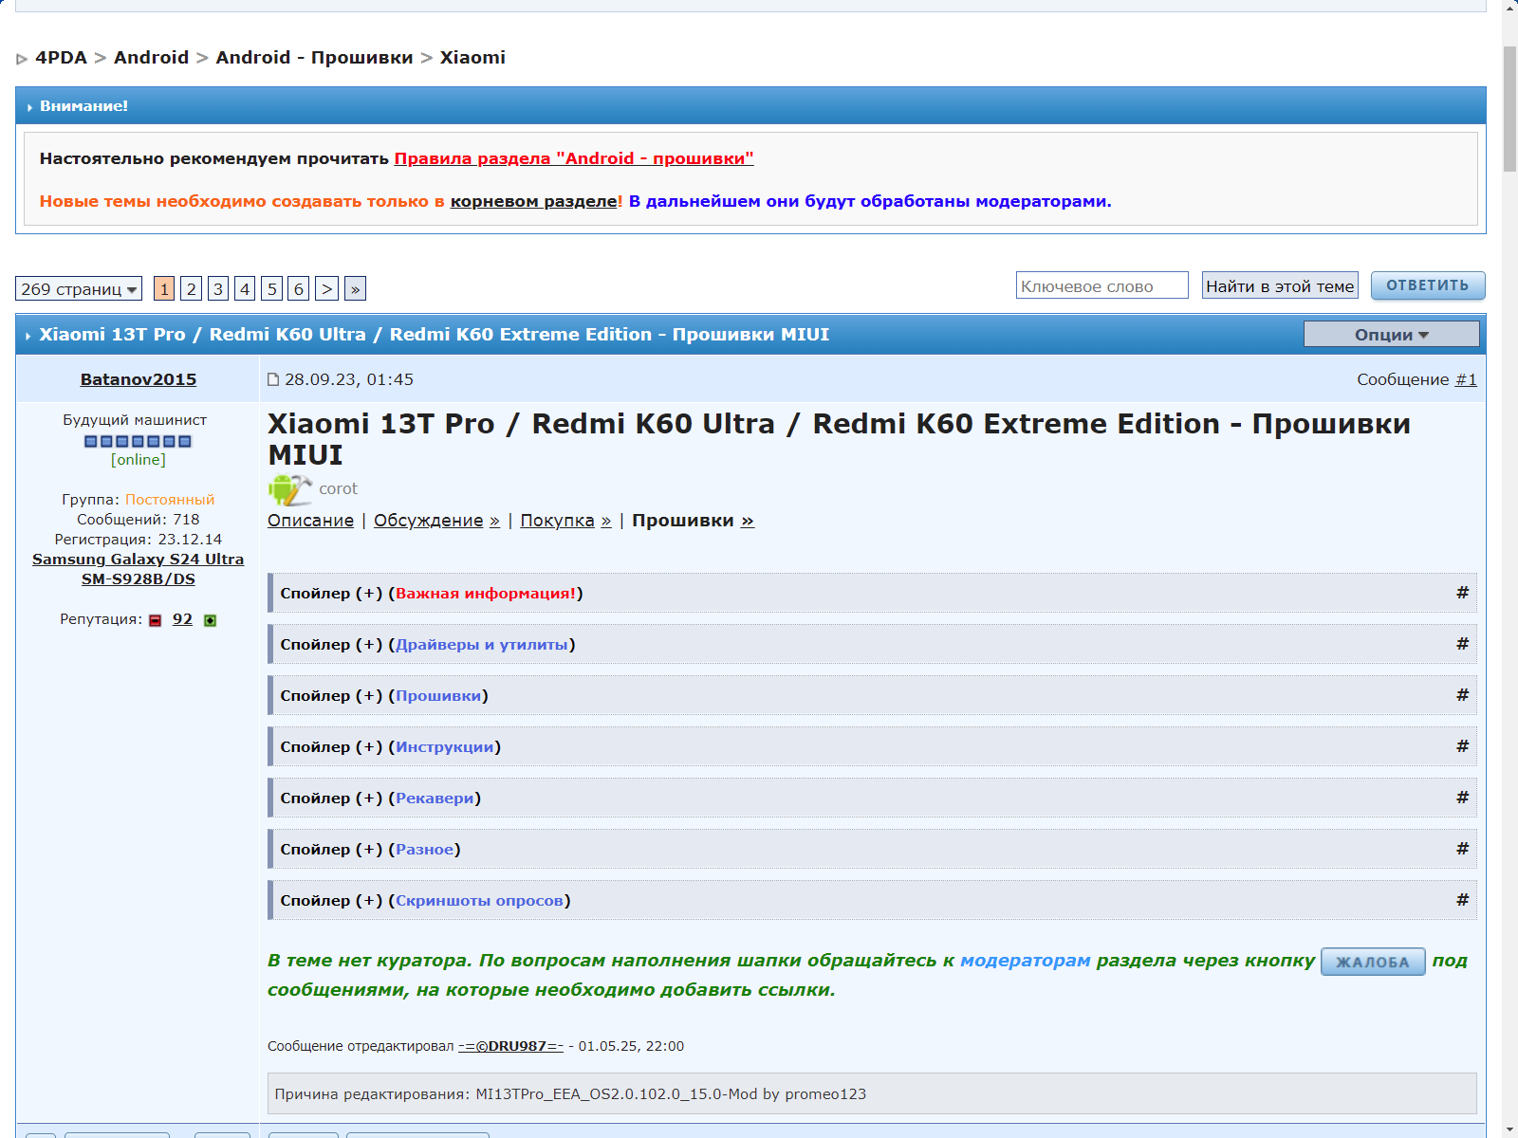The height and width of the screenshot is (1138, 1518).
Task: Open reputation value 92 link
Action: pyautogui.click(x=182, y=619)
